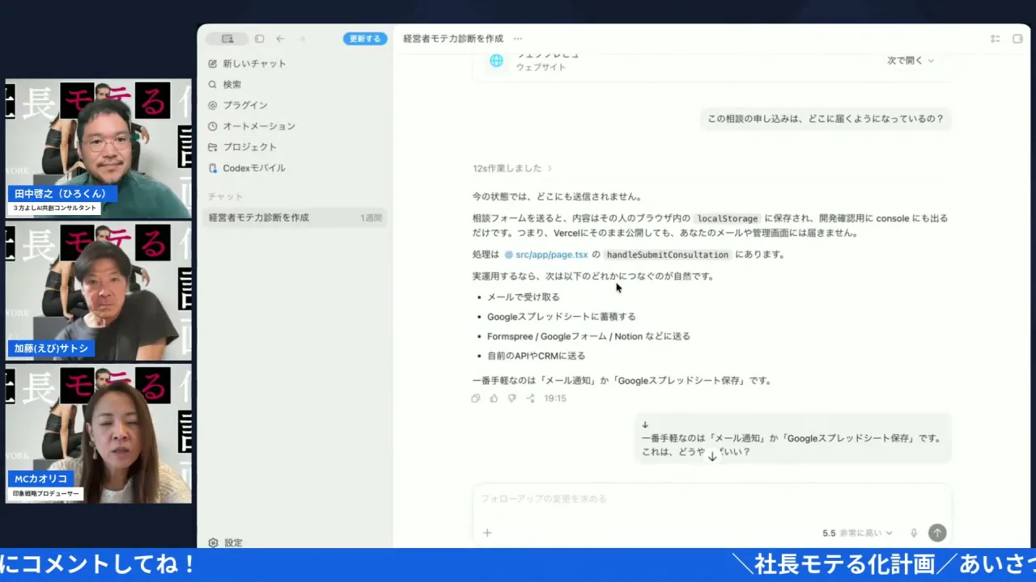Toggle the sidebar panel icon in the top bar

point(259,39)
